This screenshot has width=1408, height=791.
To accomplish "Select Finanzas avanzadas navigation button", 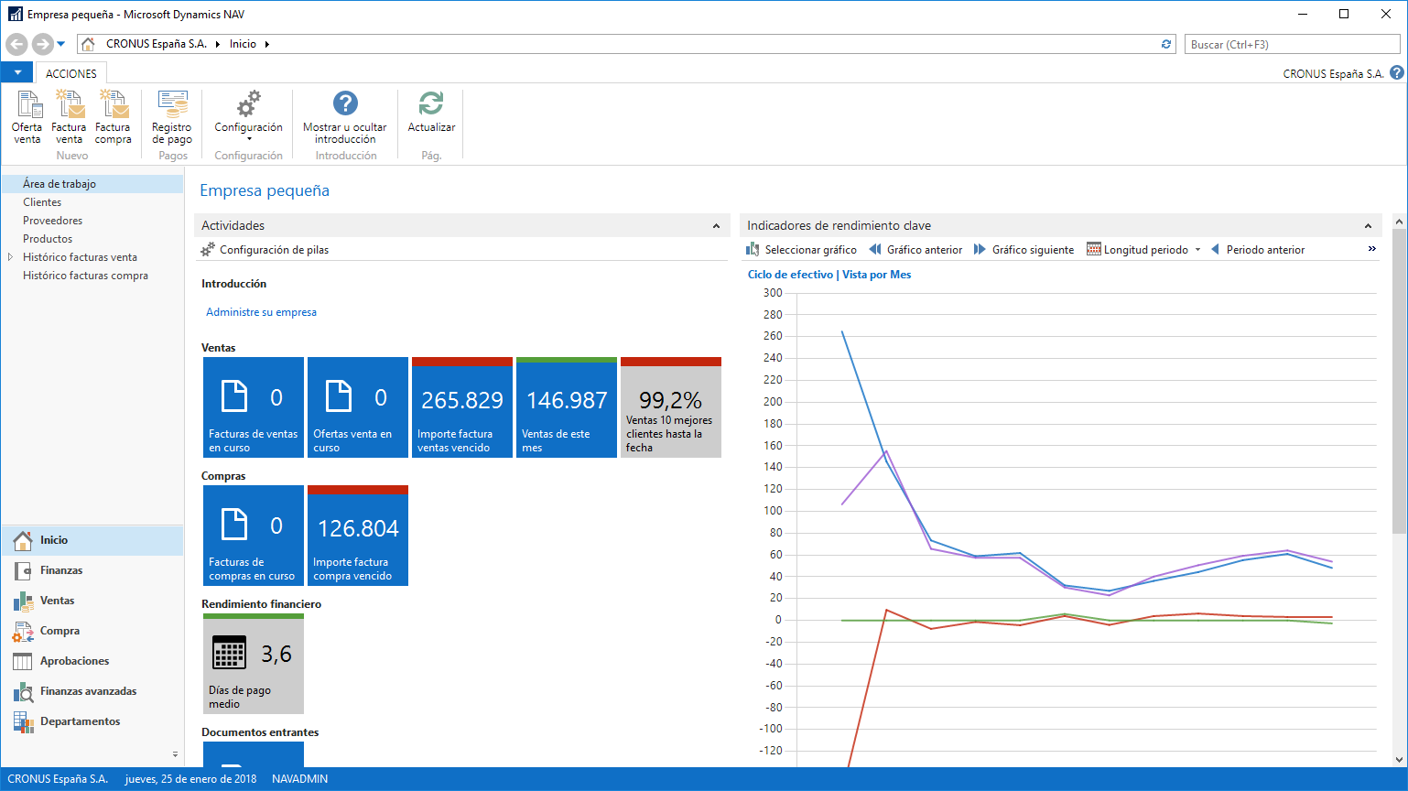I will point(92,691).
